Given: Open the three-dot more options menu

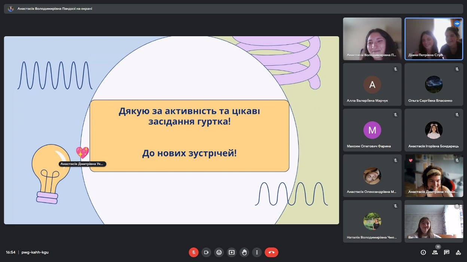Looking at the screenshot, I should [257, 252].
